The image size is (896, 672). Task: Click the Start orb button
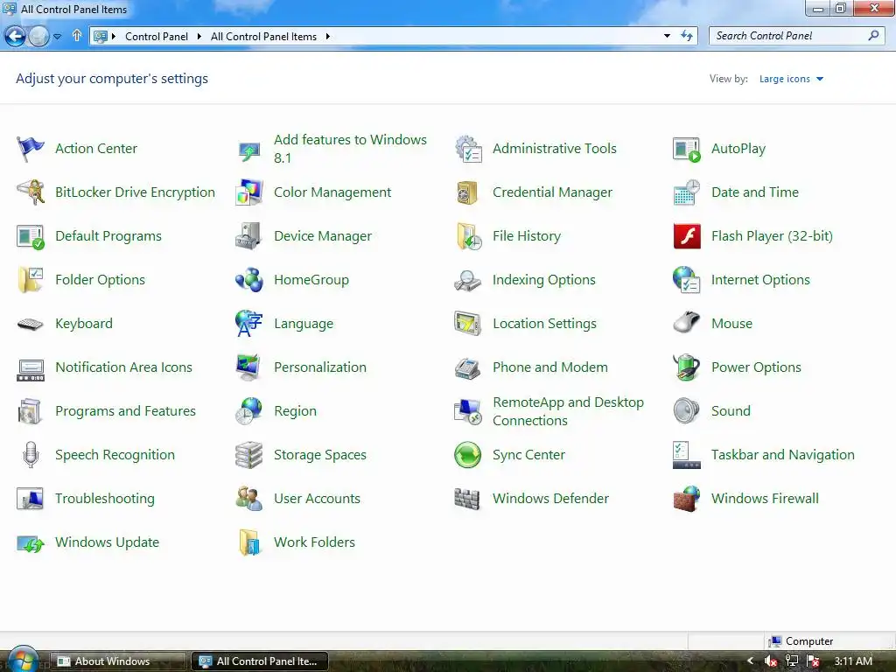(24, 660)
